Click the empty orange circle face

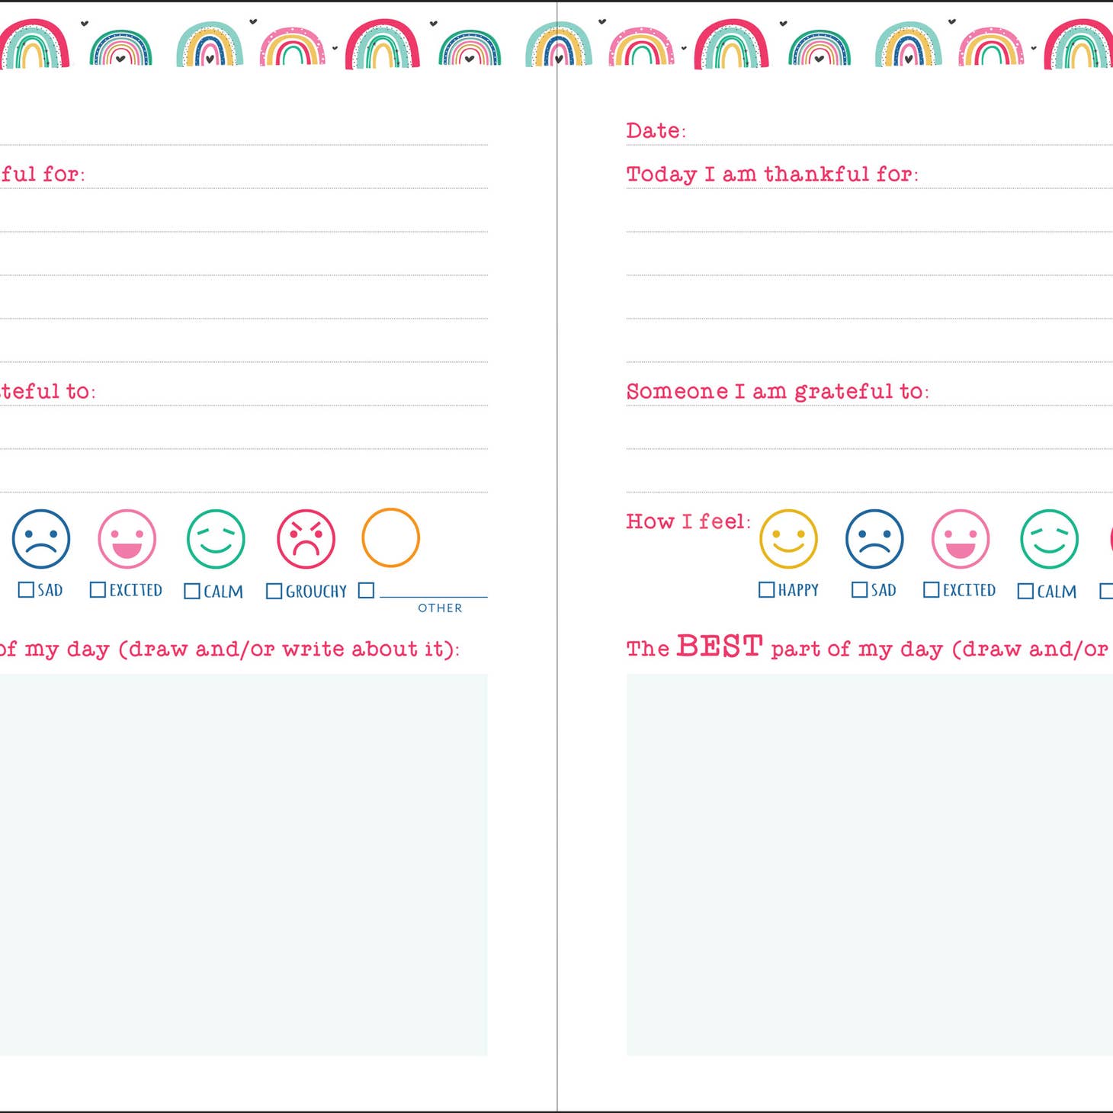pyautogui.click(x=390, y=537)
